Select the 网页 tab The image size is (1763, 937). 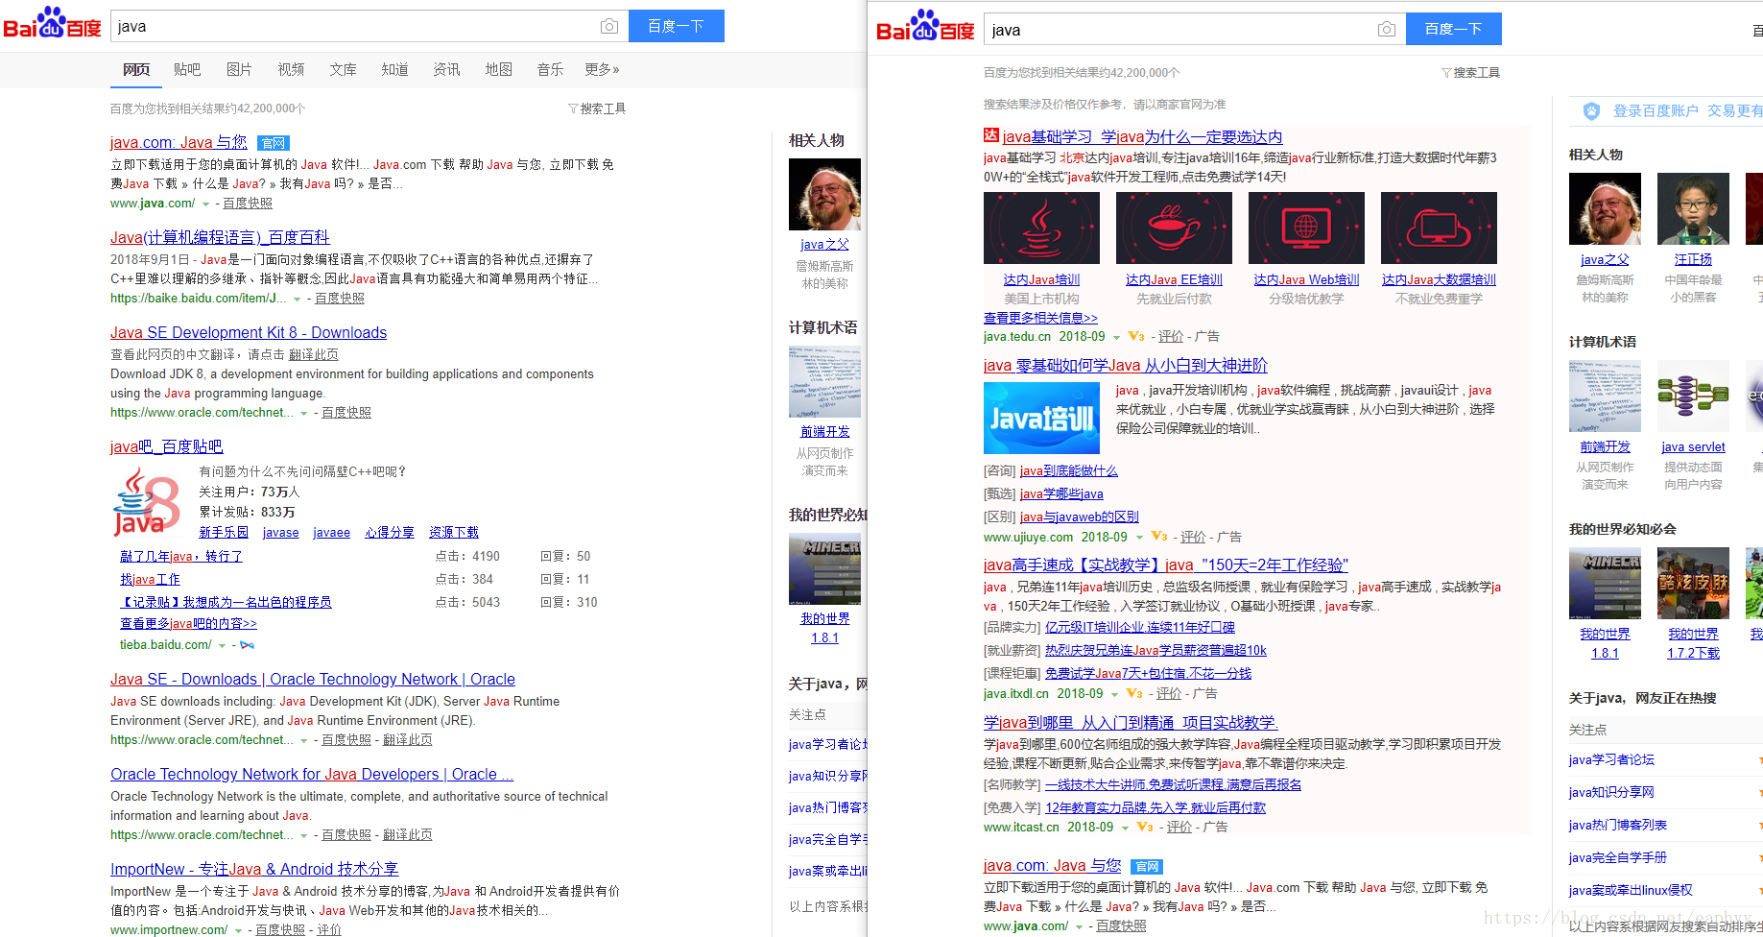(x=136, y=69)
